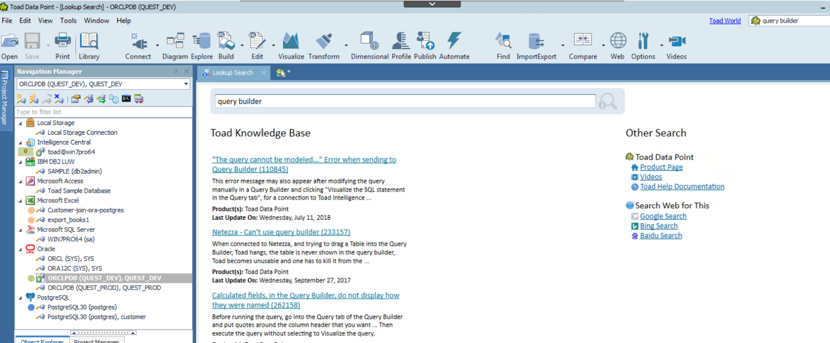Open the Calculated fields article link
830x343 pixels.
[x=306, y=300]
